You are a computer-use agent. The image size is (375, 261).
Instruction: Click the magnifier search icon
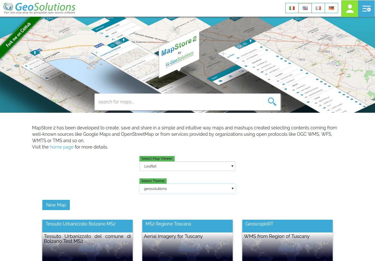tap(272, 102)
